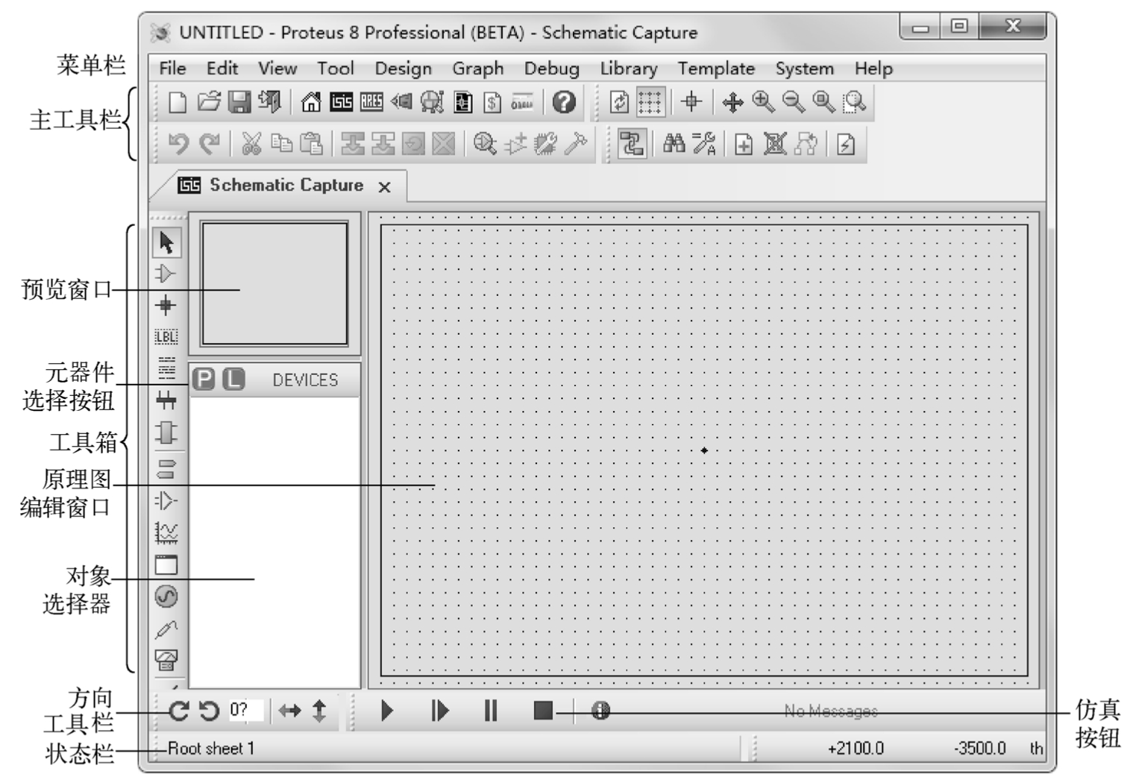Click the Save Project floppy icon
Viewport: 1130px width, 777px height.
(x=239, y=101)
